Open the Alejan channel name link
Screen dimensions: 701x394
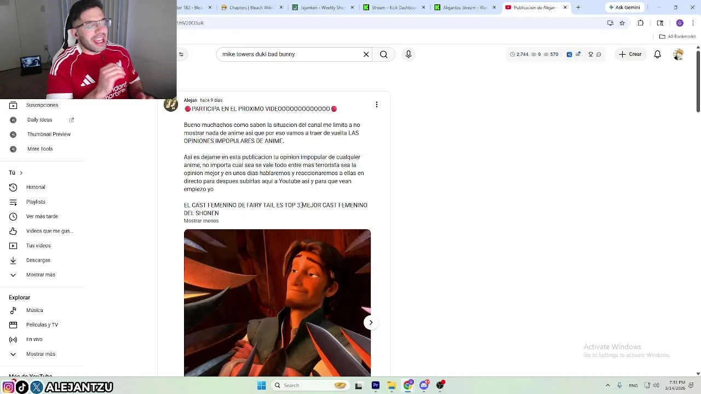pyautogui.click(x=191, y=100)
